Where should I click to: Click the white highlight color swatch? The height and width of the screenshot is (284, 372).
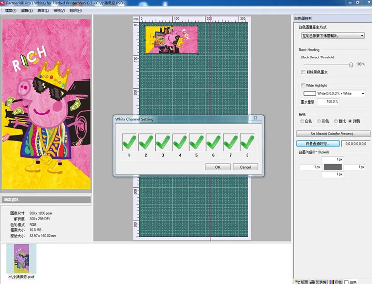tap(310, 93)
